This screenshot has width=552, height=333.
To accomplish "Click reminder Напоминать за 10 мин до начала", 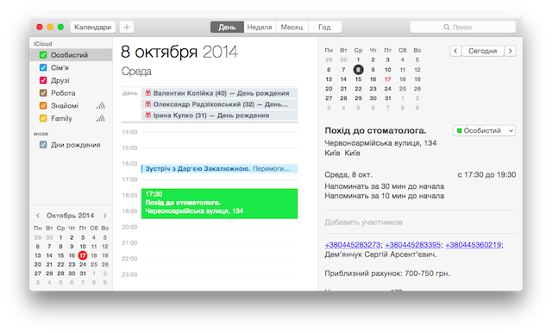I will [x=384, y=196].
